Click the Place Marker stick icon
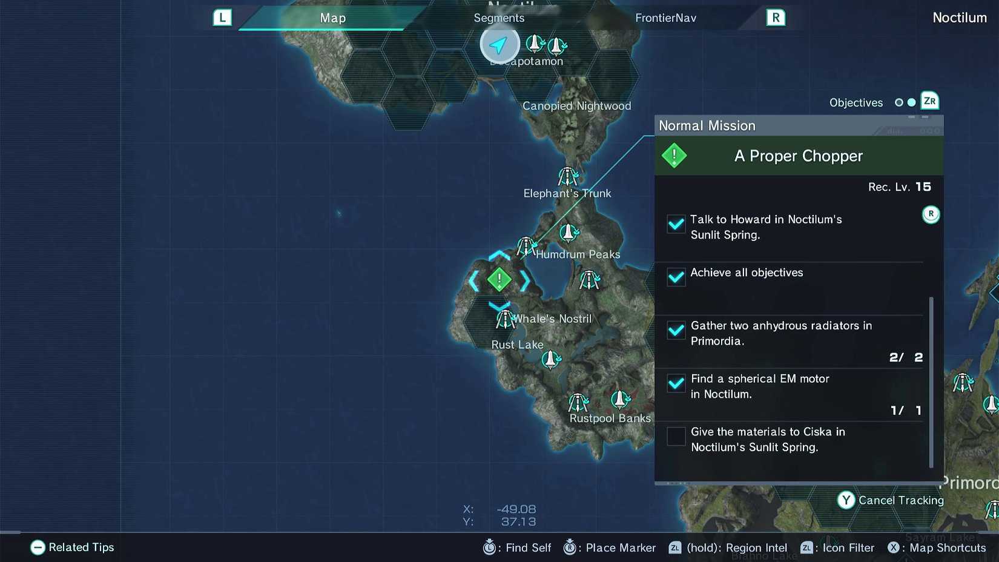Screen dimensions: 999x562 coord(569,547)
